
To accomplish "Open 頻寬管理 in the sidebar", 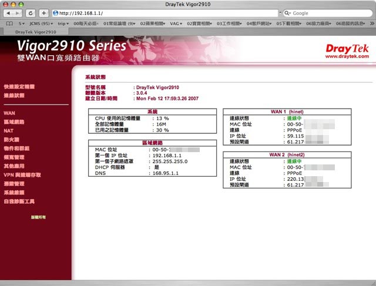I will pyautogui.click(x=14, y=157).
